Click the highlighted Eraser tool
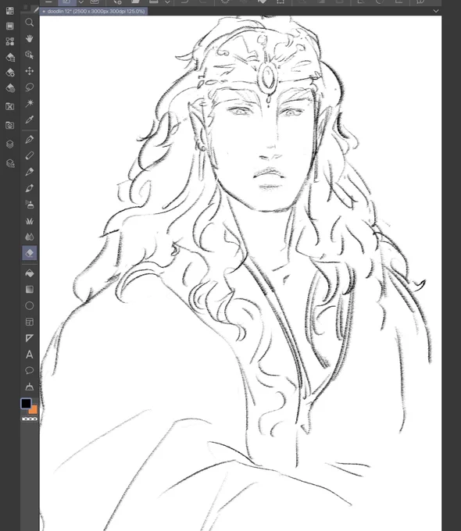461x531 pixels. pyautogui.click(x=30, y=253)
